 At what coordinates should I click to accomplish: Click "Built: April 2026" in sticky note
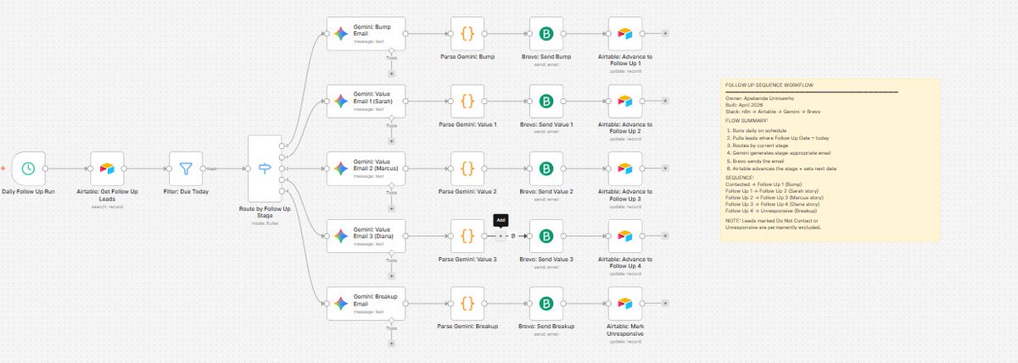pos(746,104)
